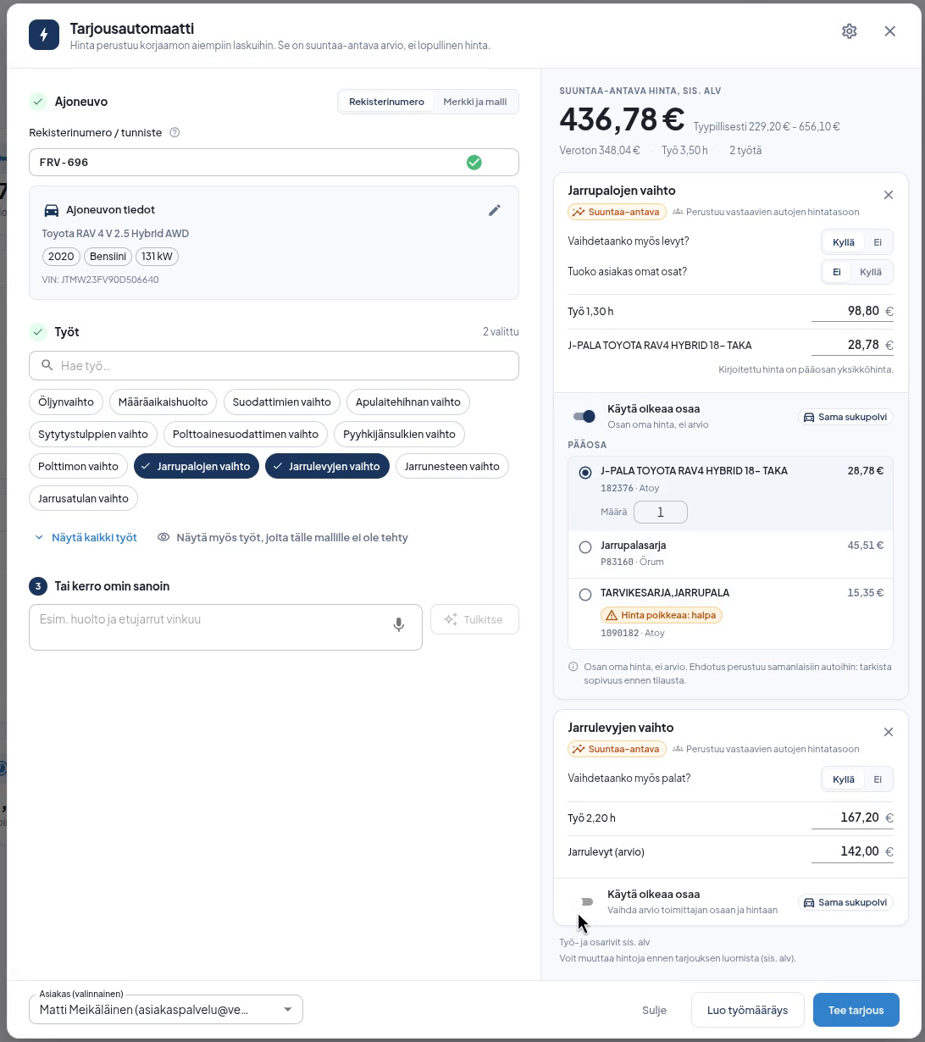Click the Hinta poikkeaa: halpa warning badge
The width and height of the screenshot is (925, 1042).
[662, 615]
